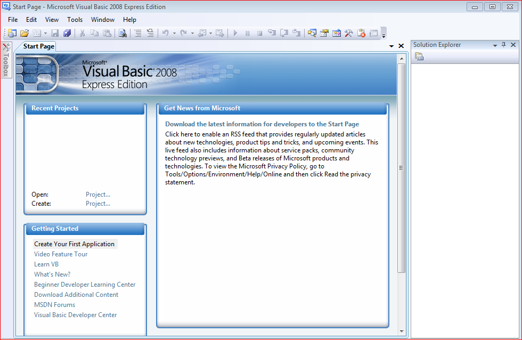Screen dimensions: 522x340
Task: Click Download Additional Content link
Action: pos(76,295)
